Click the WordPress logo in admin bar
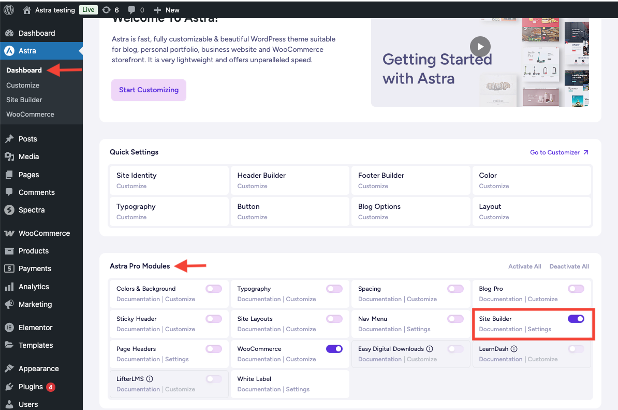The height and width of the screenshot is (410, 618). (x=10, y=9)
